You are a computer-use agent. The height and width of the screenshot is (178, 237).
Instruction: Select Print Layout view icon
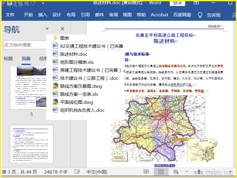point(161,172)
